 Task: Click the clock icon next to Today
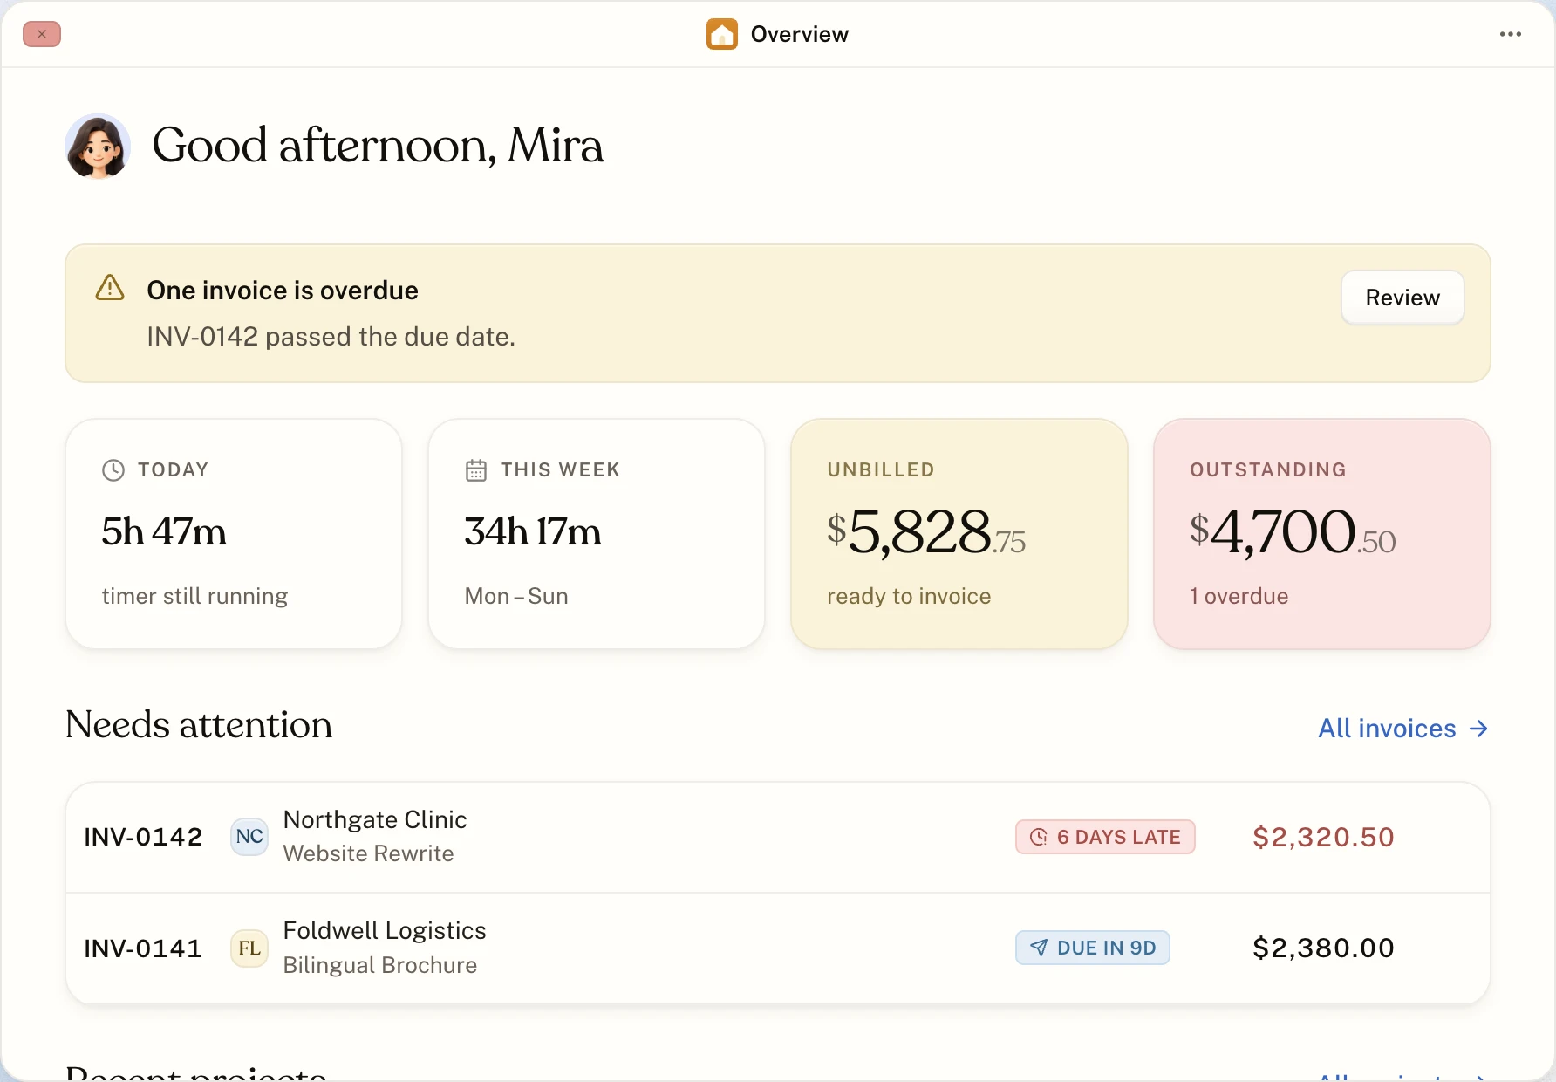113,470
